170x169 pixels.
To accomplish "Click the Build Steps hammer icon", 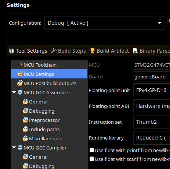I will pos(54,51).
